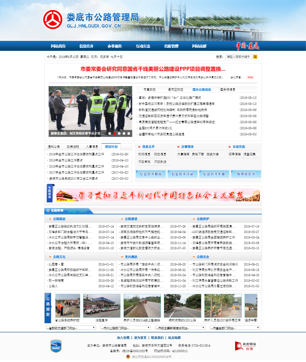
Task: Click the blue square icon beside 信息公开
Action: (x=140, y=147)
